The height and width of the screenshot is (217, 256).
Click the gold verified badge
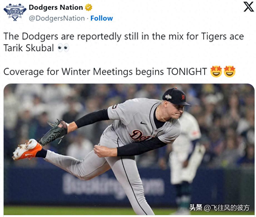click(x=89, y=8)
